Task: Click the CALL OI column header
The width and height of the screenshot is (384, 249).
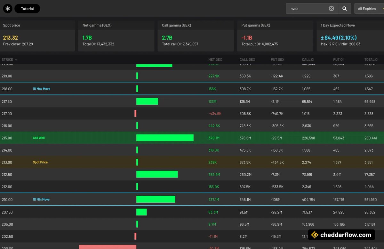Action: (x=308, y=59)
